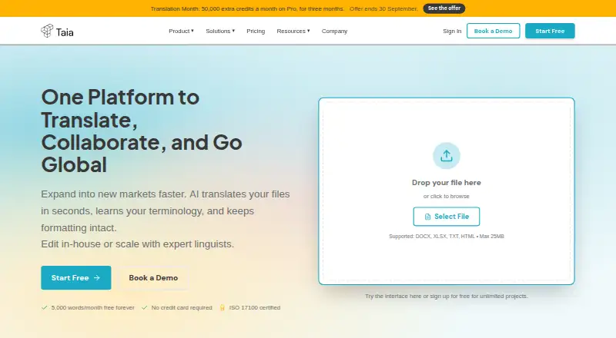
Task: Click 'Edit in-house or scale with expert linguists' text
Action: [138, 244]
